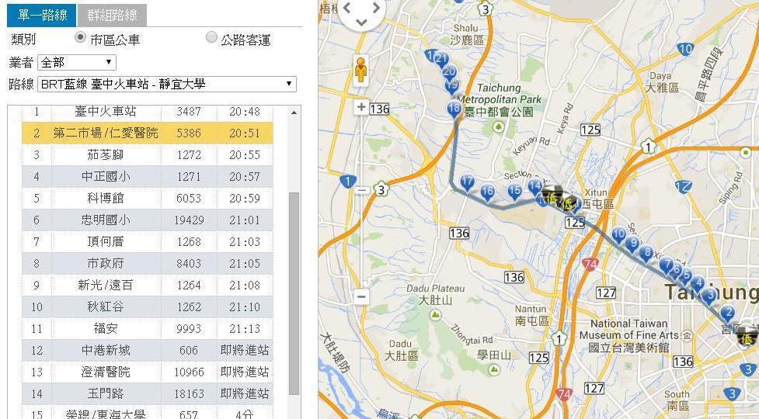Zoom out with the bottom minus button
759x419 pixels.
tap(361, 296)
